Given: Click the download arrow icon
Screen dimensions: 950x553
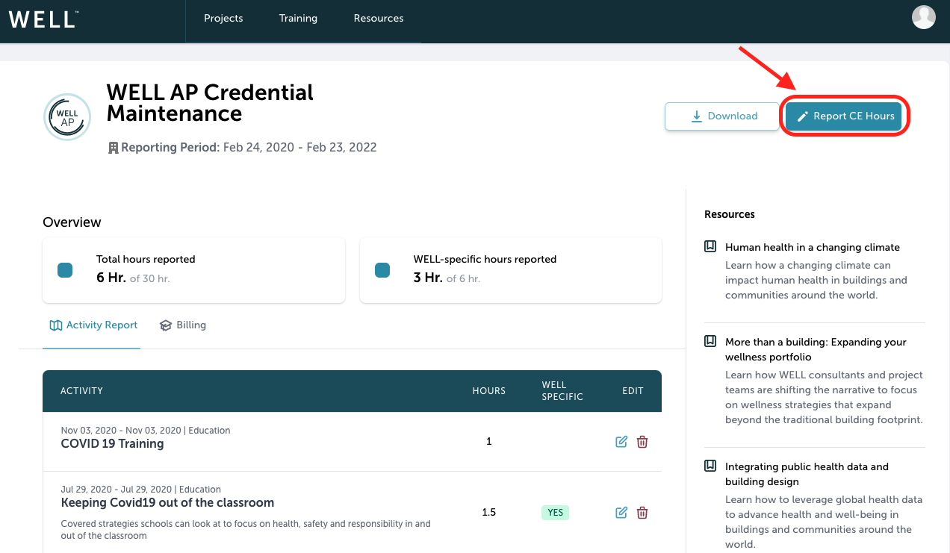Looking at the screenshot, I should (x=696, y=116).
